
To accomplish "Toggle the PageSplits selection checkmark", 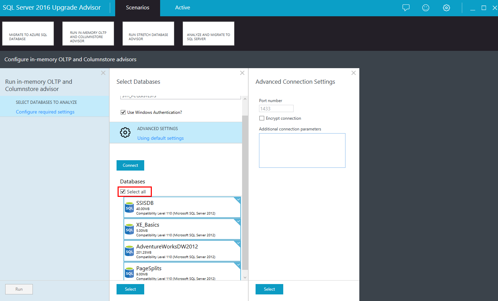I will tap(238, 265).
